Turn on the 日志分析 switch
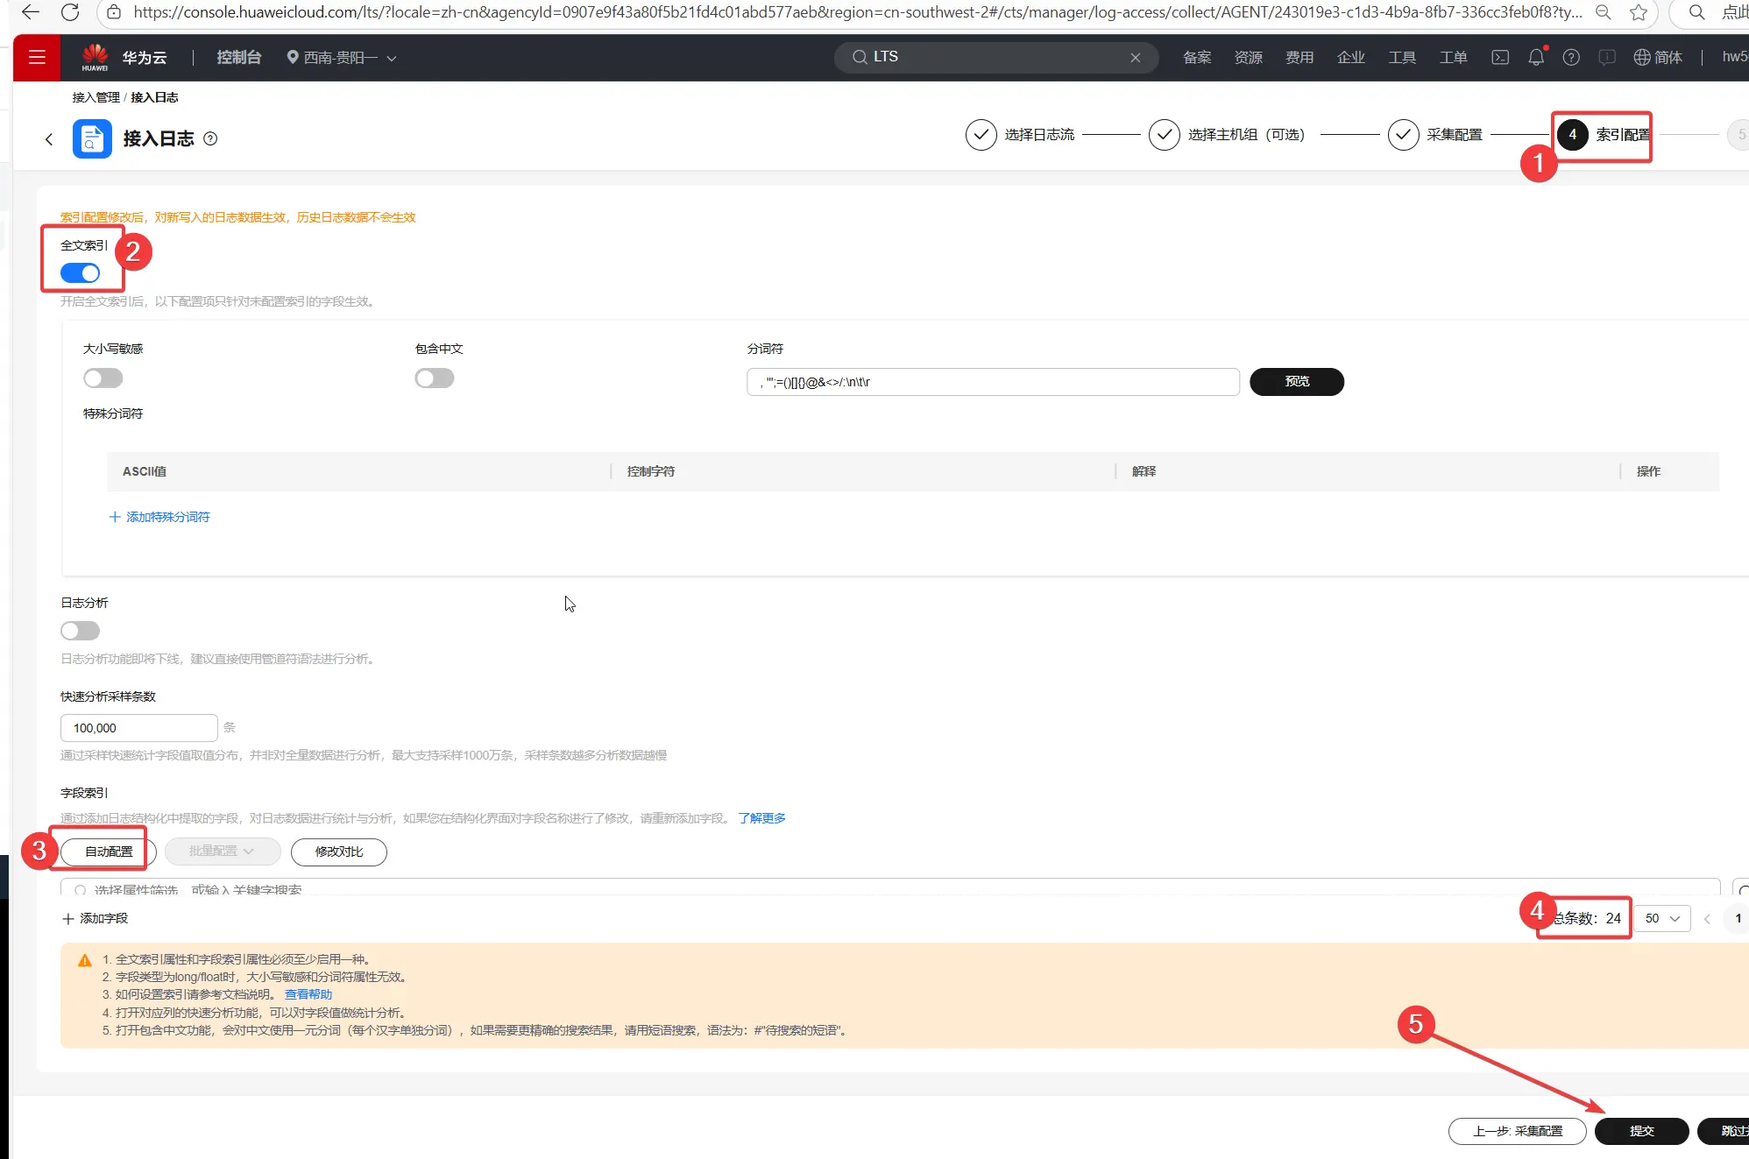Viewport: 1749px width, 1159px height. pyautogui.click(x=81, y=631)
